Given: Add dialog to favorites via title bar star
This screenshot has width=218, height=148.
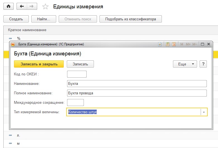Looking at the screenshot, I should click(160, 44).
